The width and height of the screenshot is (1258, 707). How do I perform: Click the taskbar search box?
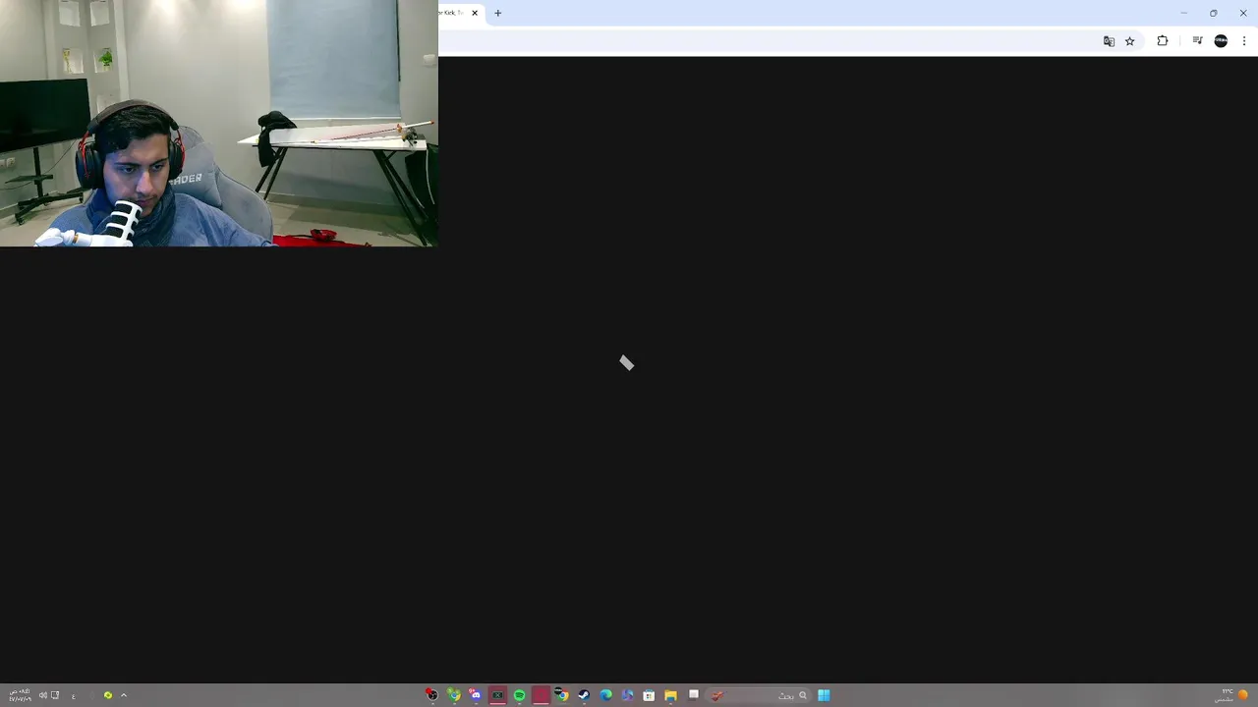click(759, 695)
